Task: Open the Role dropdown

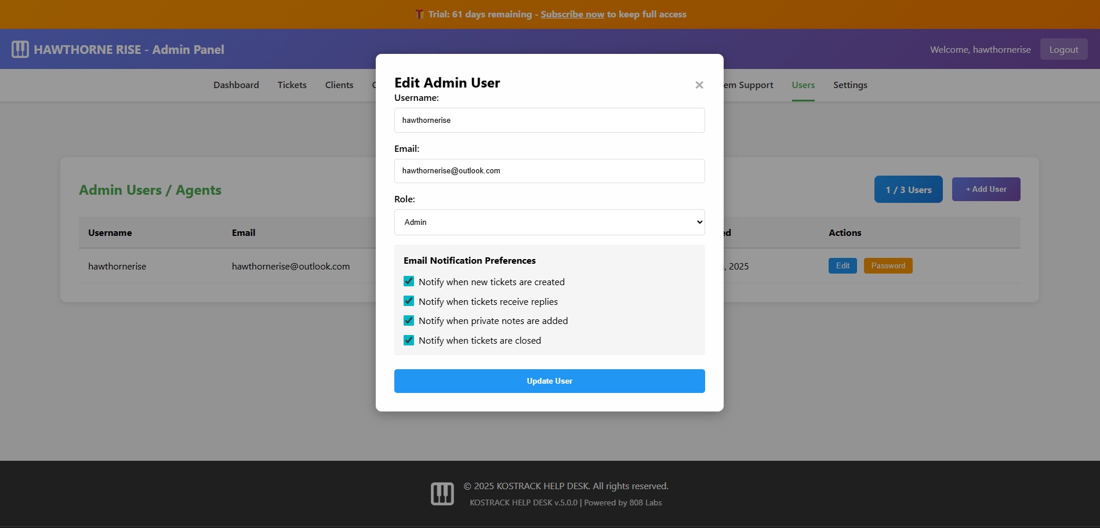Action: click(x=549, y=222)
